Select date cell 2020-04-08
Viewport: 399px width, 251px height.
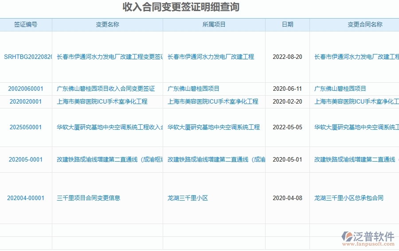click(288, 198)
